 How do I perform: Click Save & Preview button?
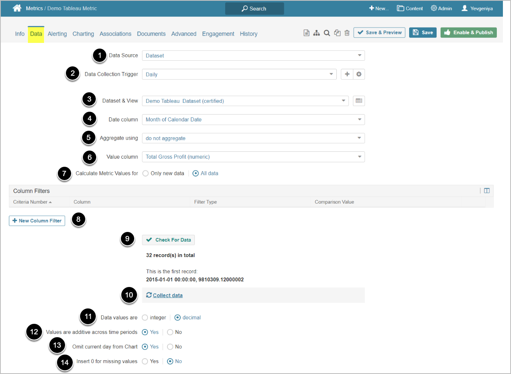pos(380,32)
